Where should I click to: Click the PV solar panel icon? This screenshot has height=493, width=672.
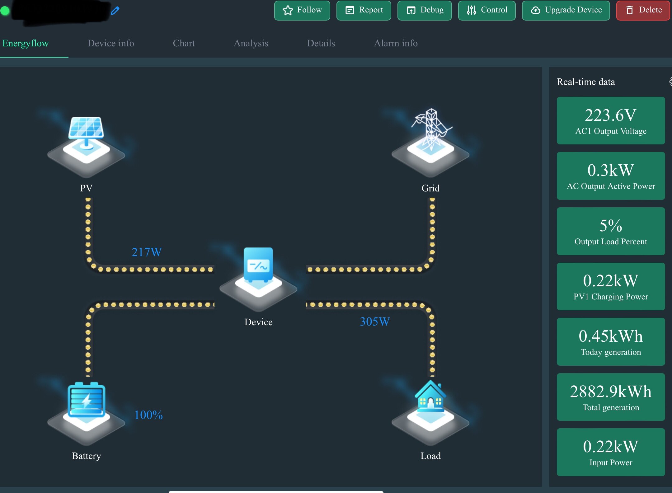click(86, 144)
